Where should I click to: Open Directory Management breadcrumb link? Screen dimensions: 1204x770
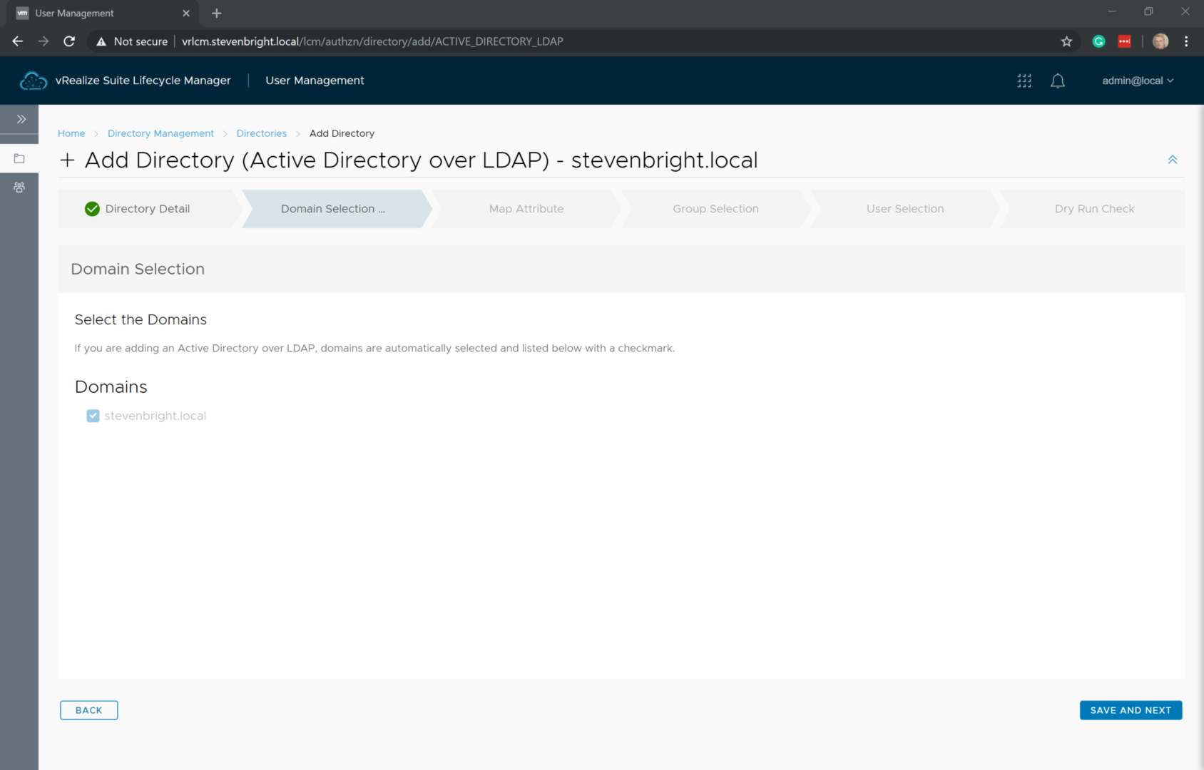pos(160,133)
